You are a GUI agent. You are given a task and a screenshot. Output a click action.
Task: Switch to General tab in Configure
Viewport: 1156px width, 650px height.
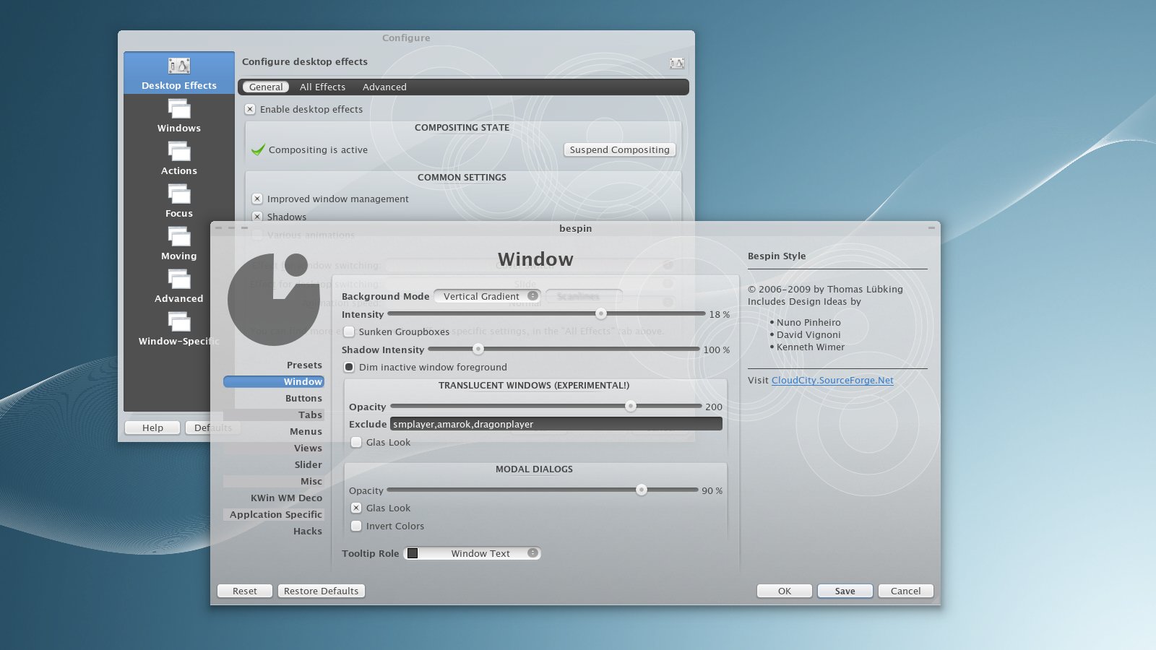click(x=266, y=87)
